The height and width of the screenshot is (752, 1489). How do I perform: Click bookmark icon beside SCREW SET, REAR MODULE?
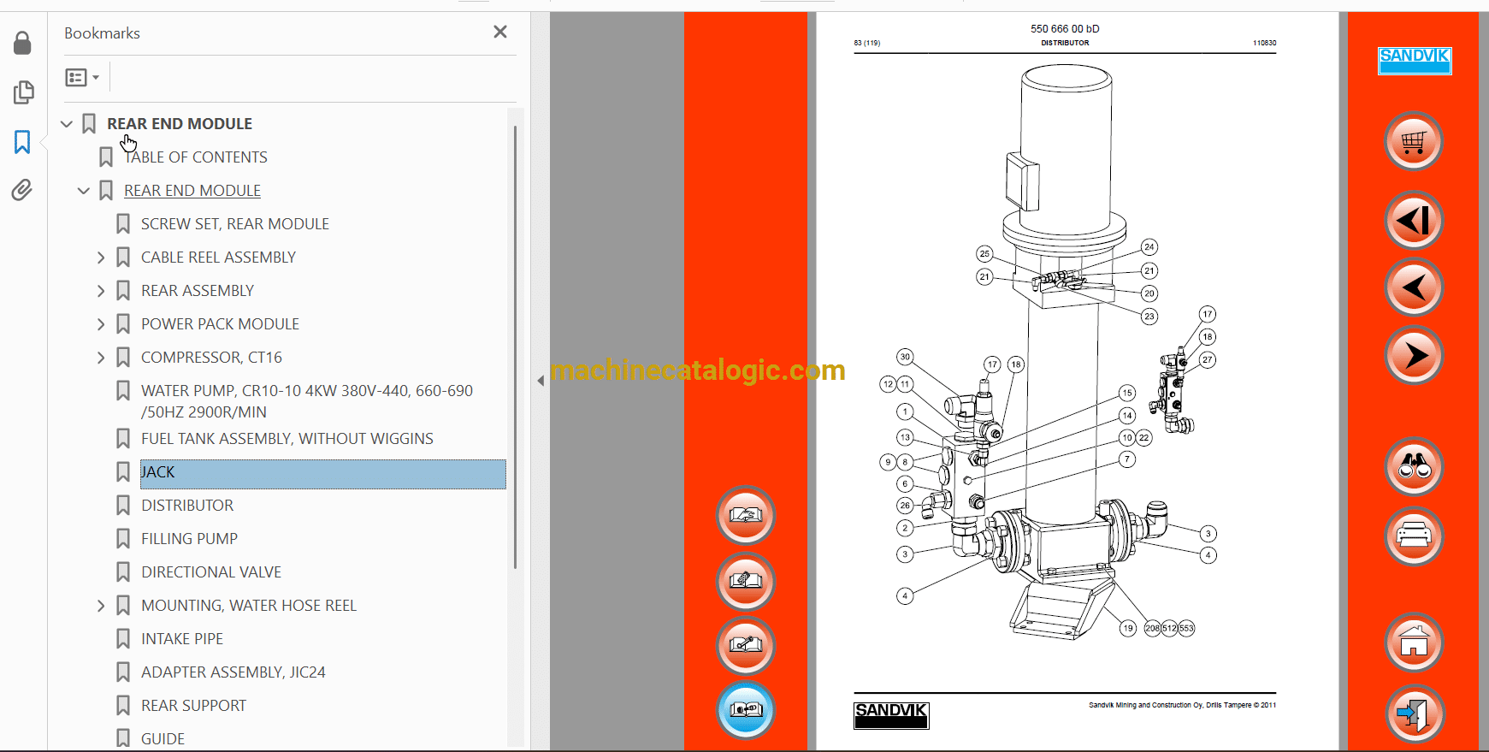(x=123, y=224)
